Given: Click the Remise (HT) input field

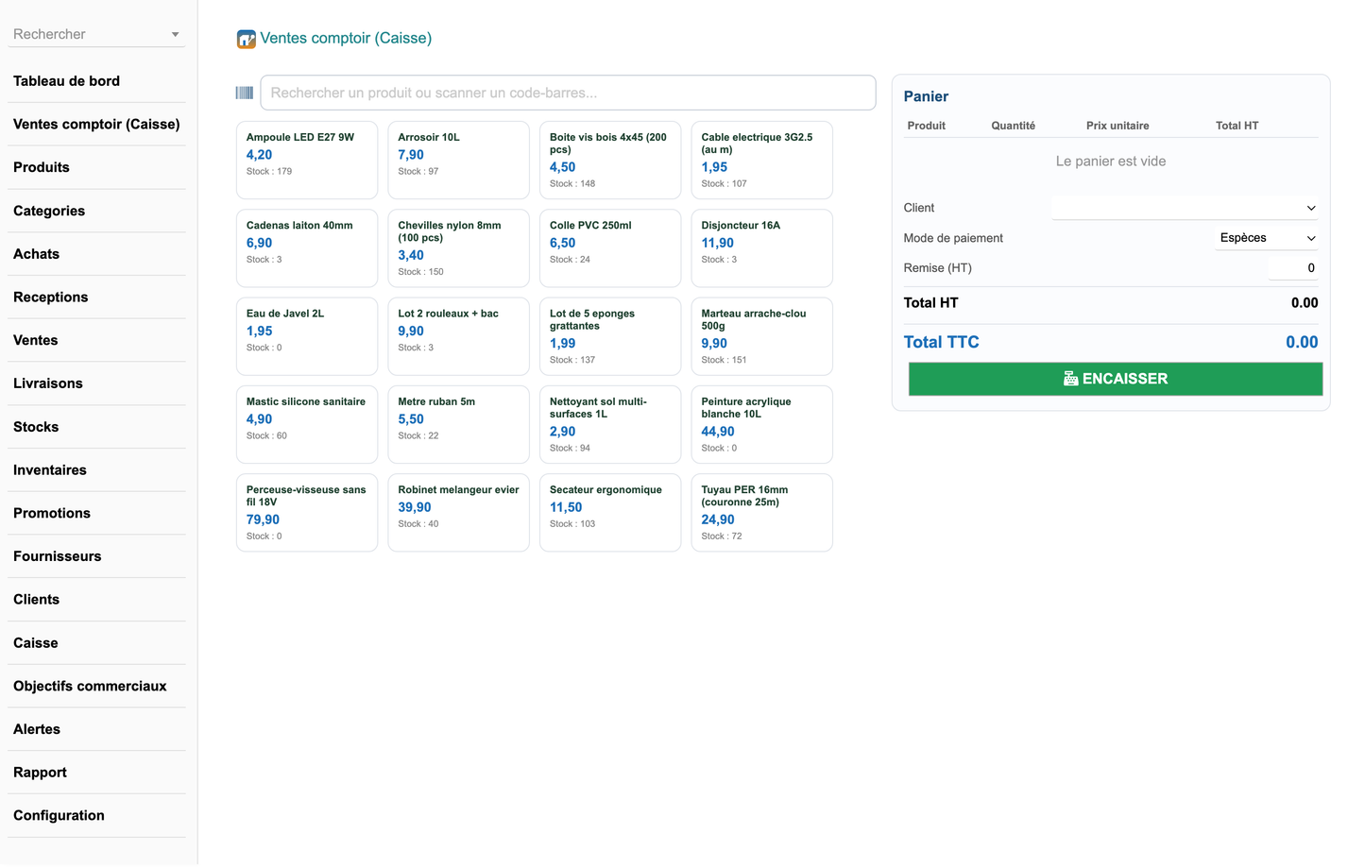Looking at the screenshot, I should pyautogui.click(x=1292, y=268).
